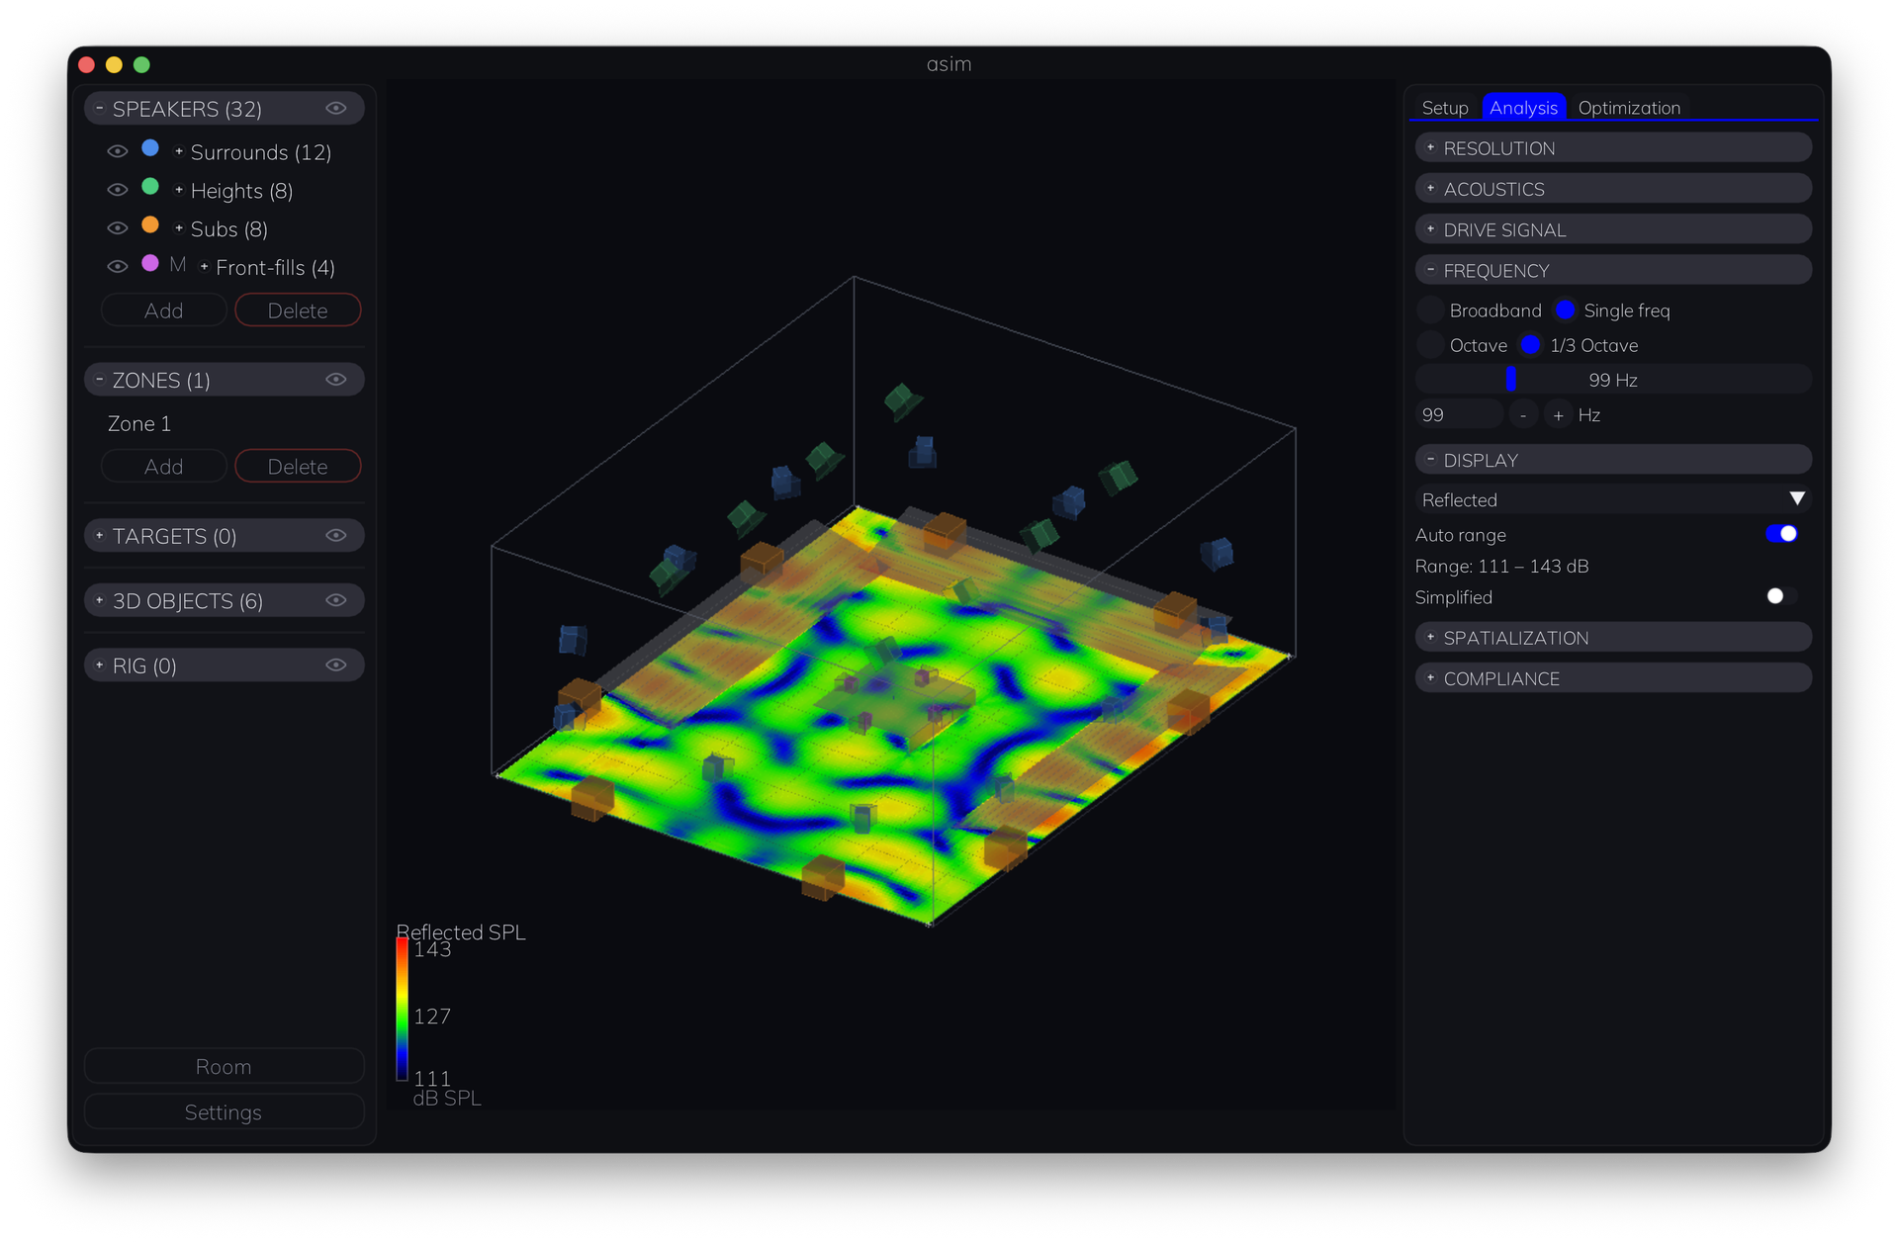The height and width of the screenshot is (1242, 1899).
Task: Enable the Broadband radio option
Action: point(1430,310)
